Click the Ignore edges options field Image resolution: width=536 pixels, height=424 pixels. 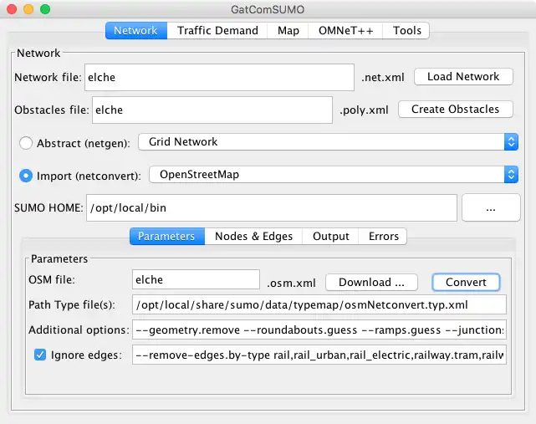[319, 355]
